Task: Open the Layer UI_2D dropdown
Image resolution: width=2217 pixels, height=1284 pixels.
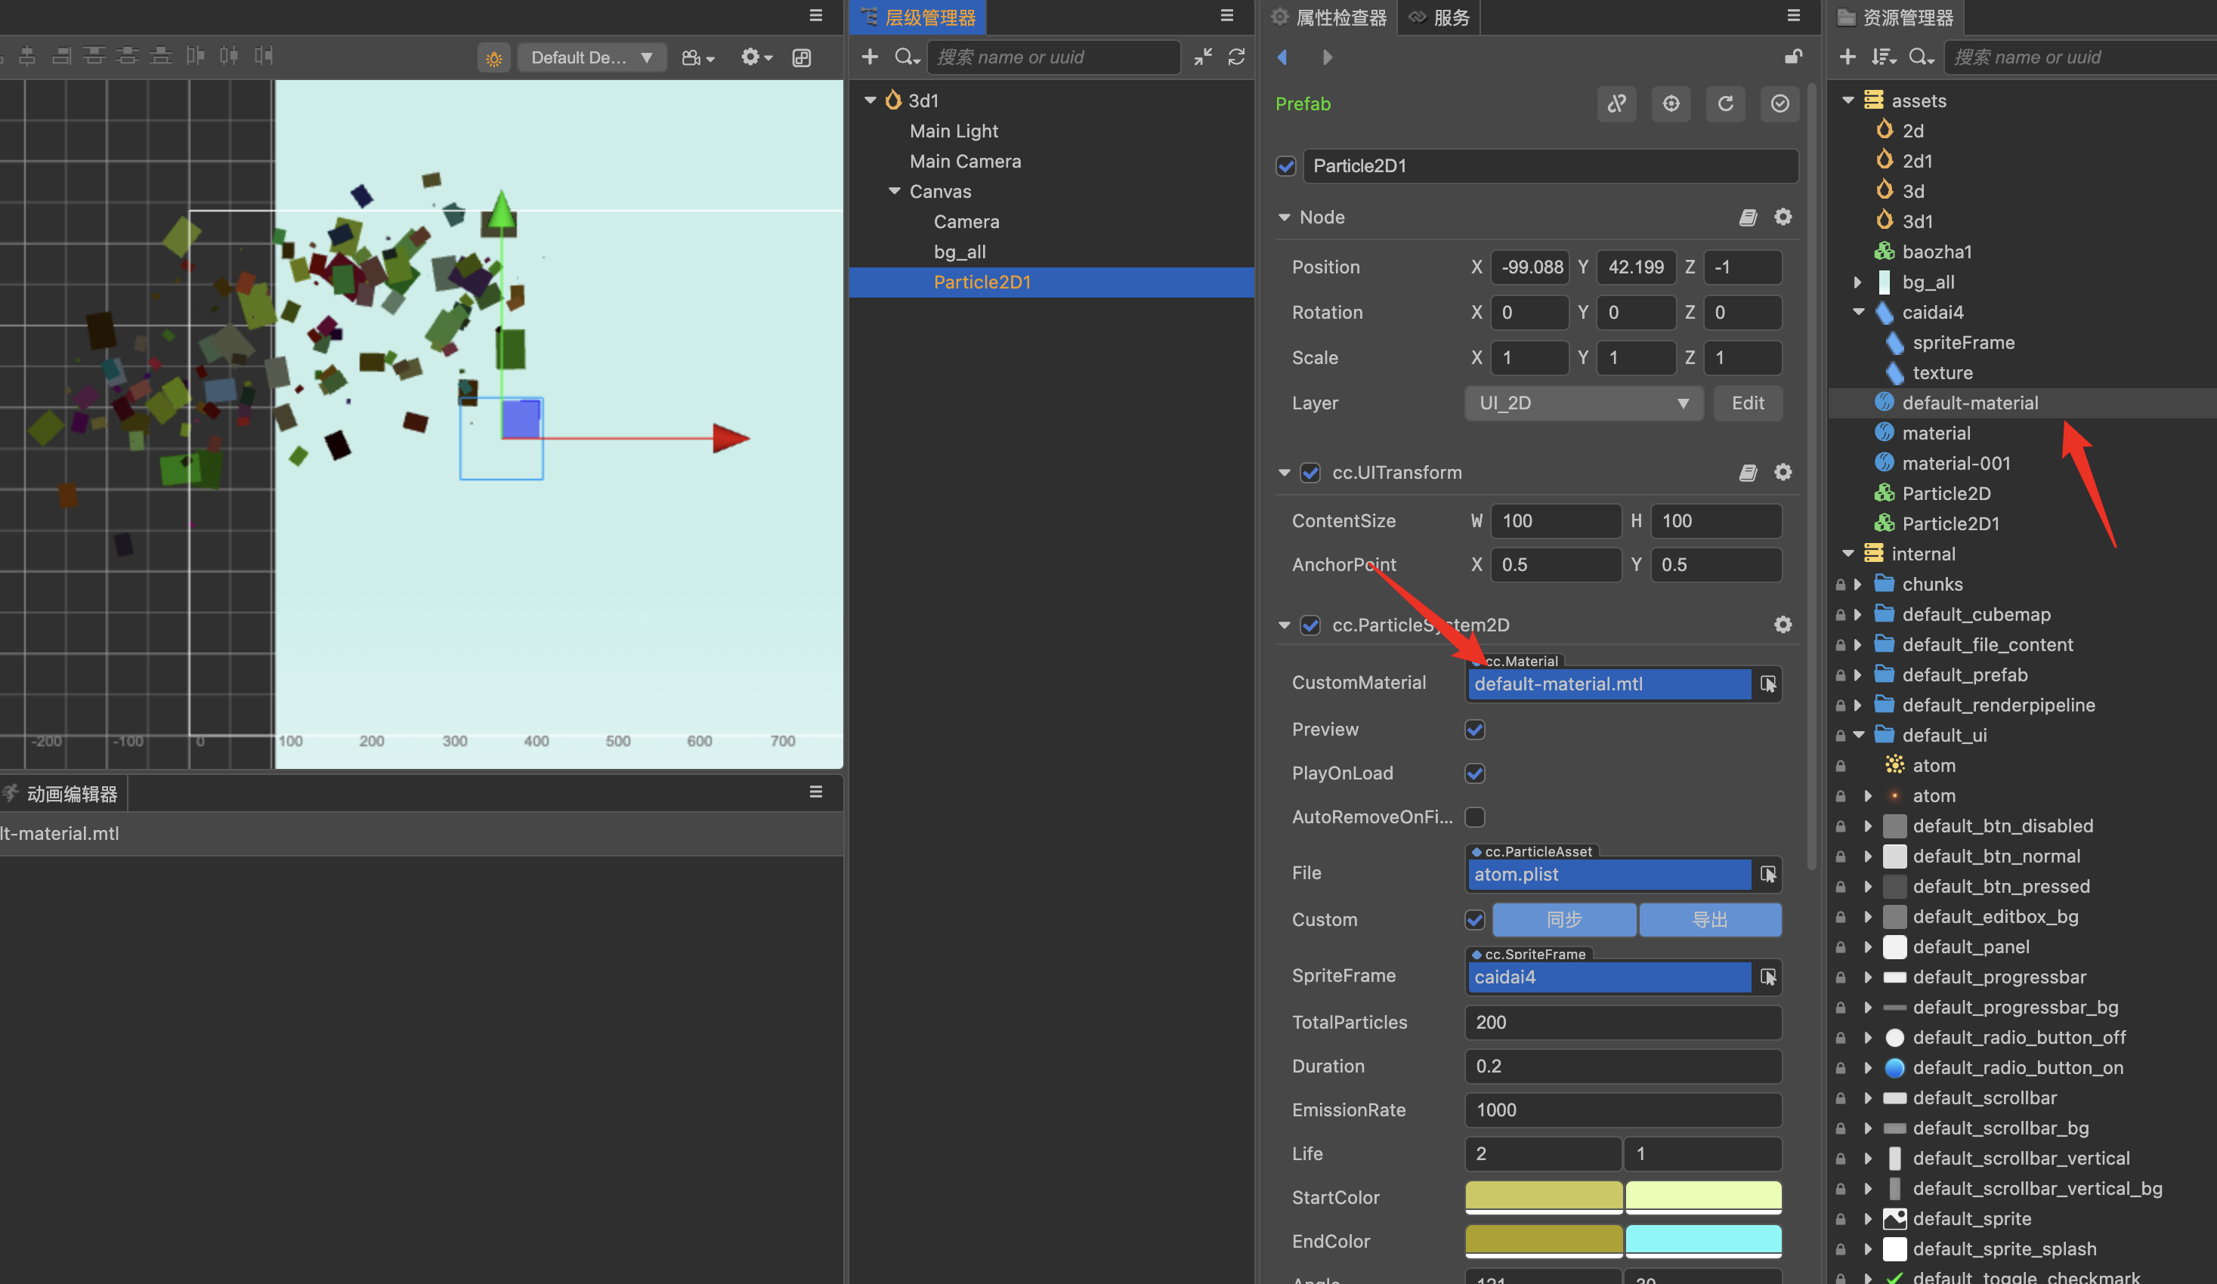Action: point(1583,403)
